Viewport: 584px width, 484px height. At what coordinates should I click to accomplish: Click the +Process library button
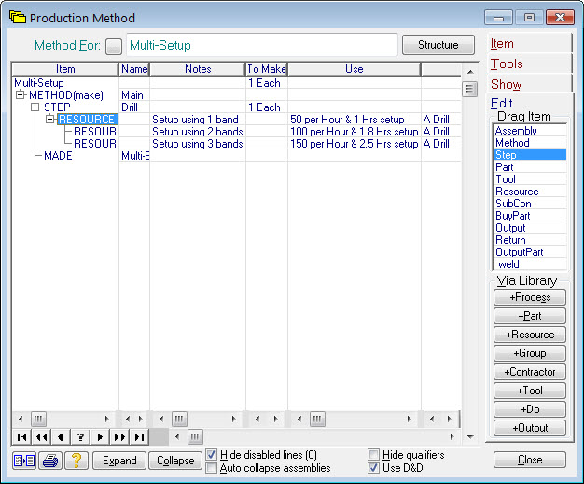point(530,297)
